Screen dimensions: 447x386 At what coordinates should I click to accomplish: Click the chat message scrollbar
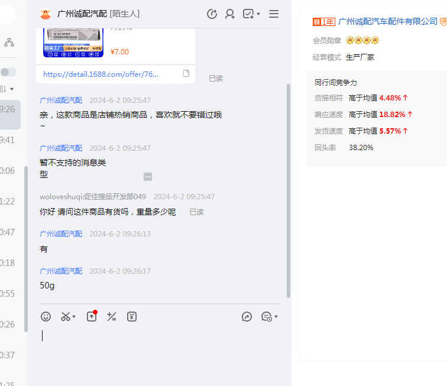[288, 189]
